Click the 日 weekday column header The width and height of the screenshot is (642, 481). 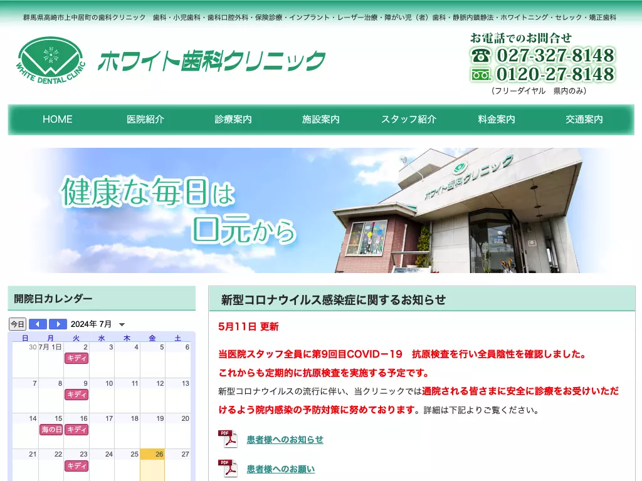25,338
